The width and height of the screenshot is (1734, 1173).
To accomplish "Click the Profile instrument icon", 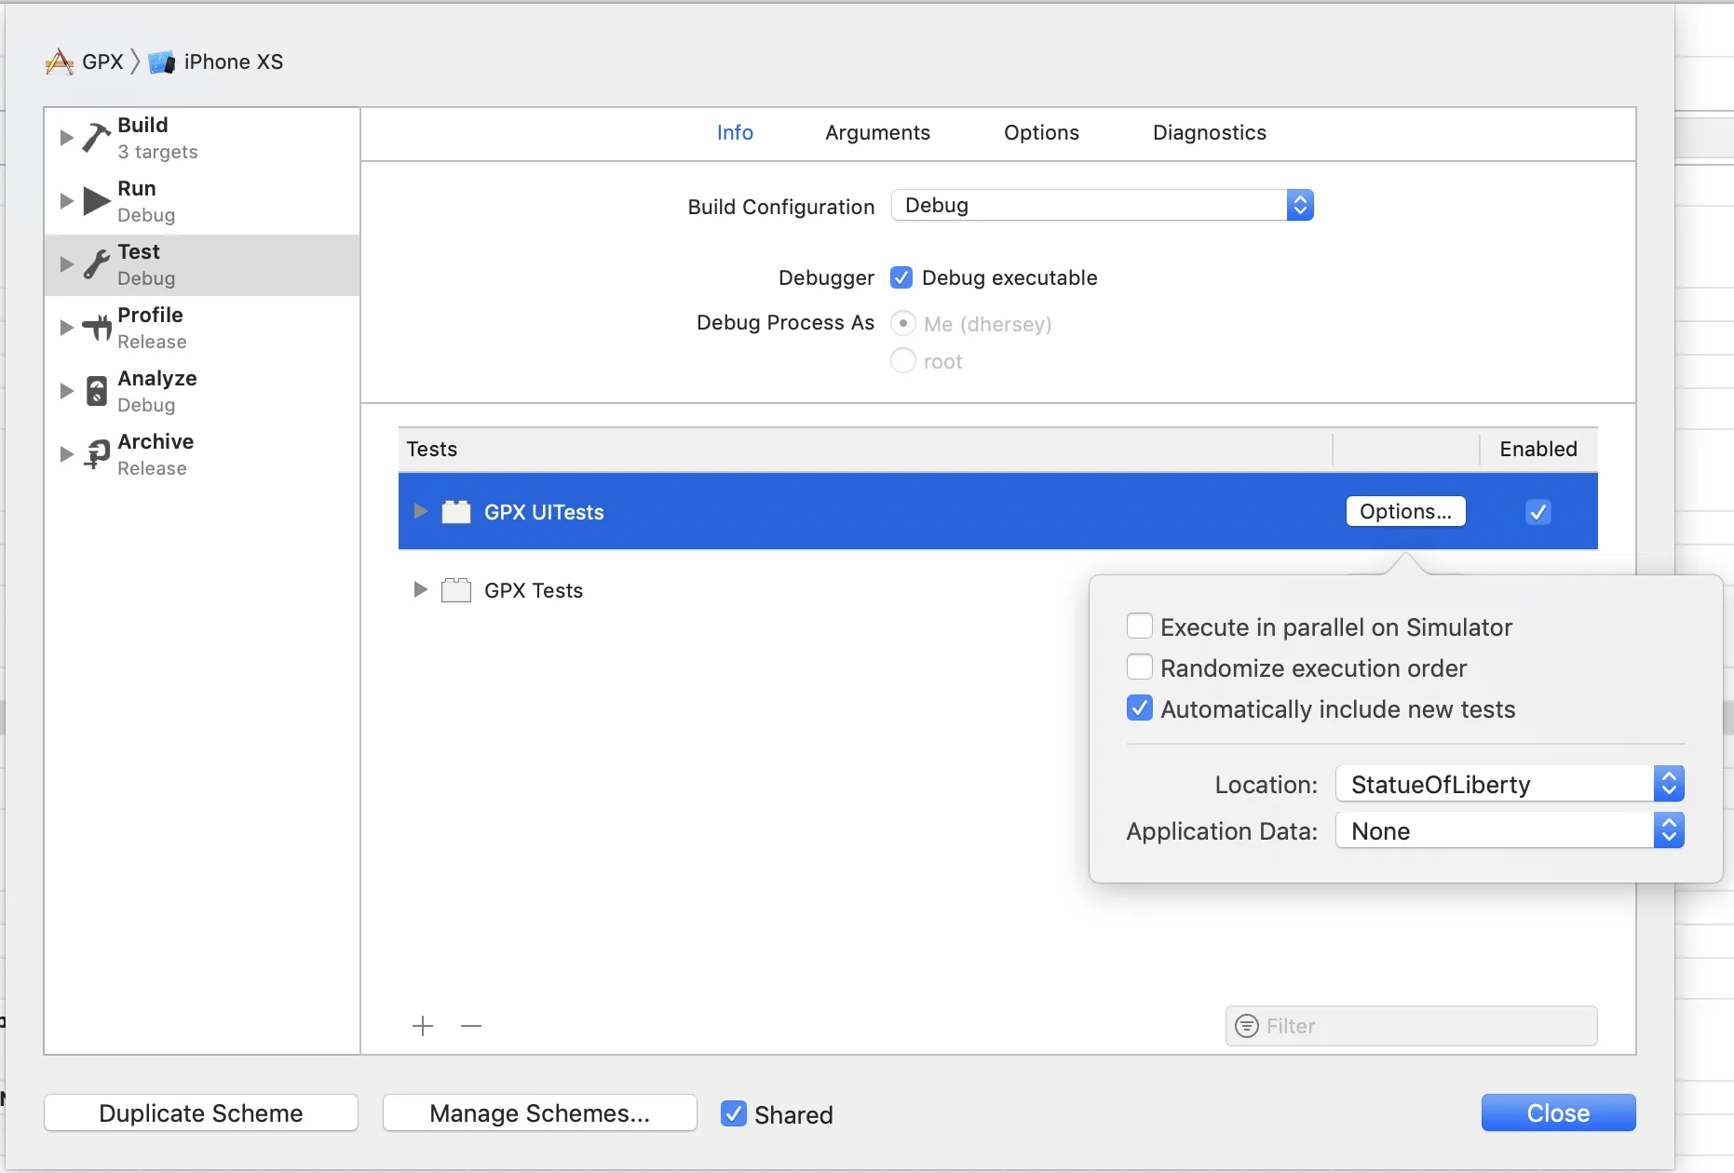I will pos(96,328).
